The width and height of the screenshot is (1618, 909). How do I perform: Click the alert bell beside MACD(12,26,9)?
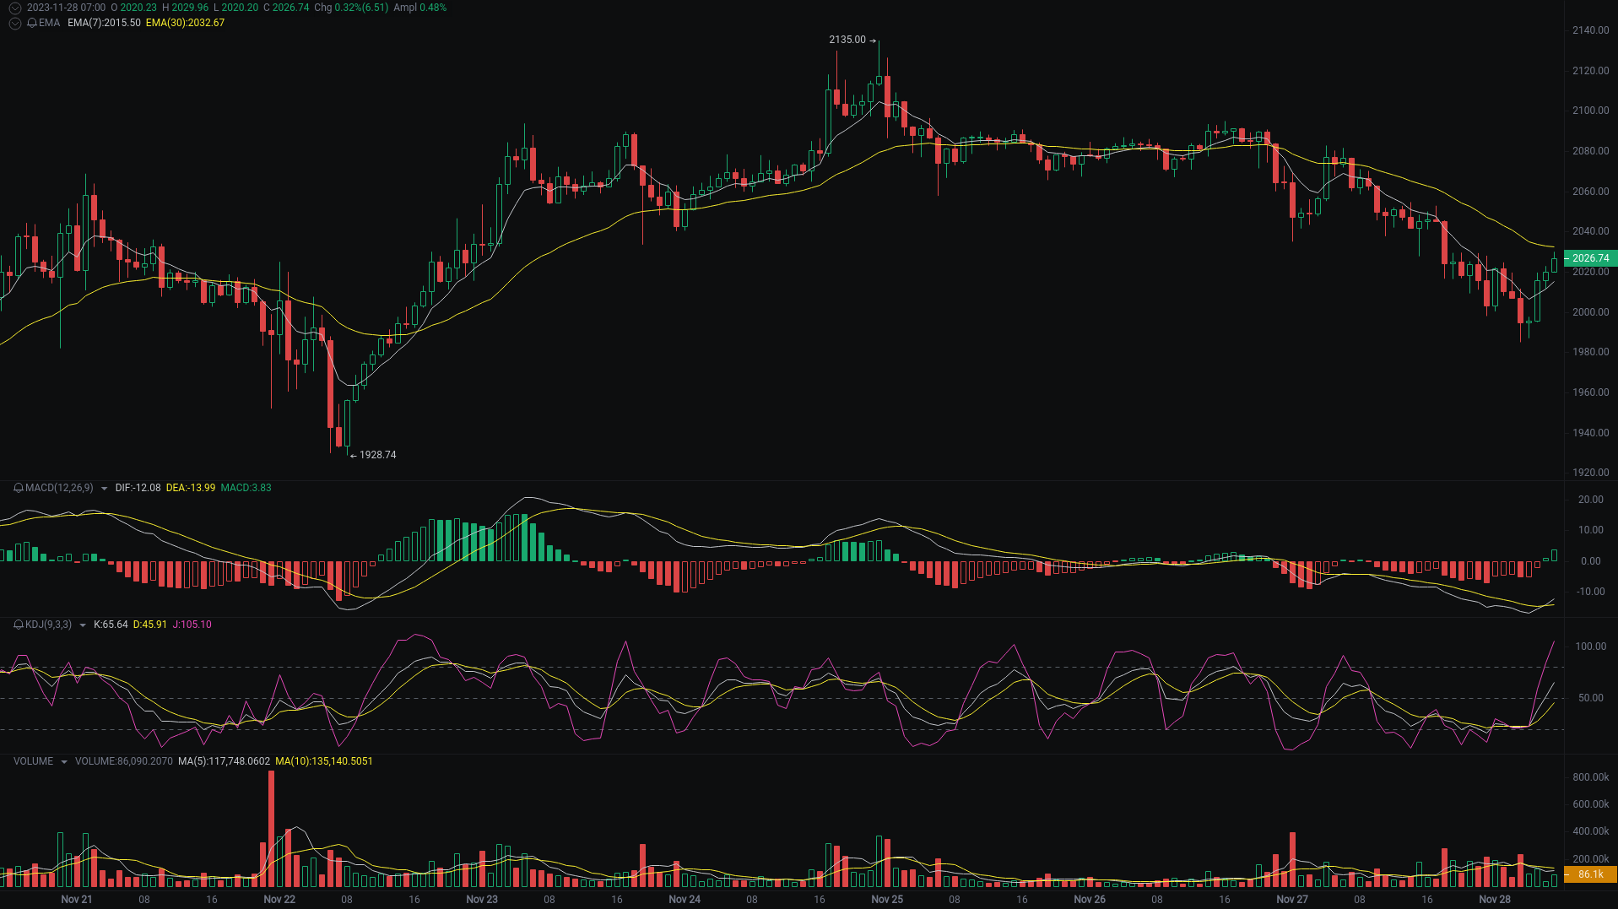[19, 488]
